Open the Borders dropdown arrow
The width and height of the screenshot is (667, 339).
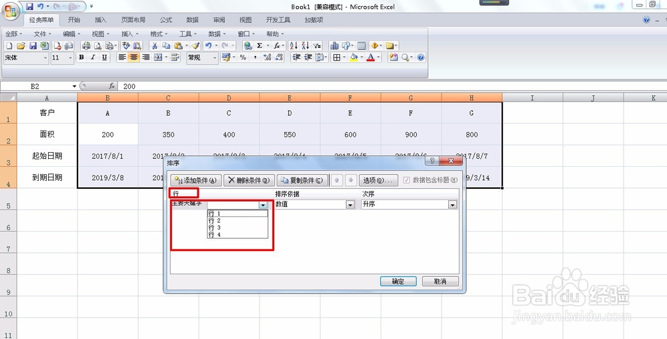tap(344, 58)
